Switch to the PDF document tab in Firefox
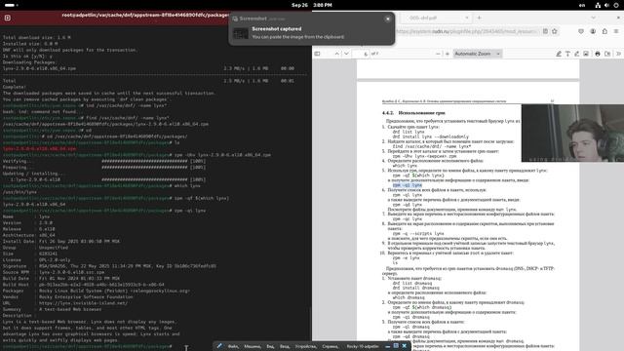 coord(435,18)
